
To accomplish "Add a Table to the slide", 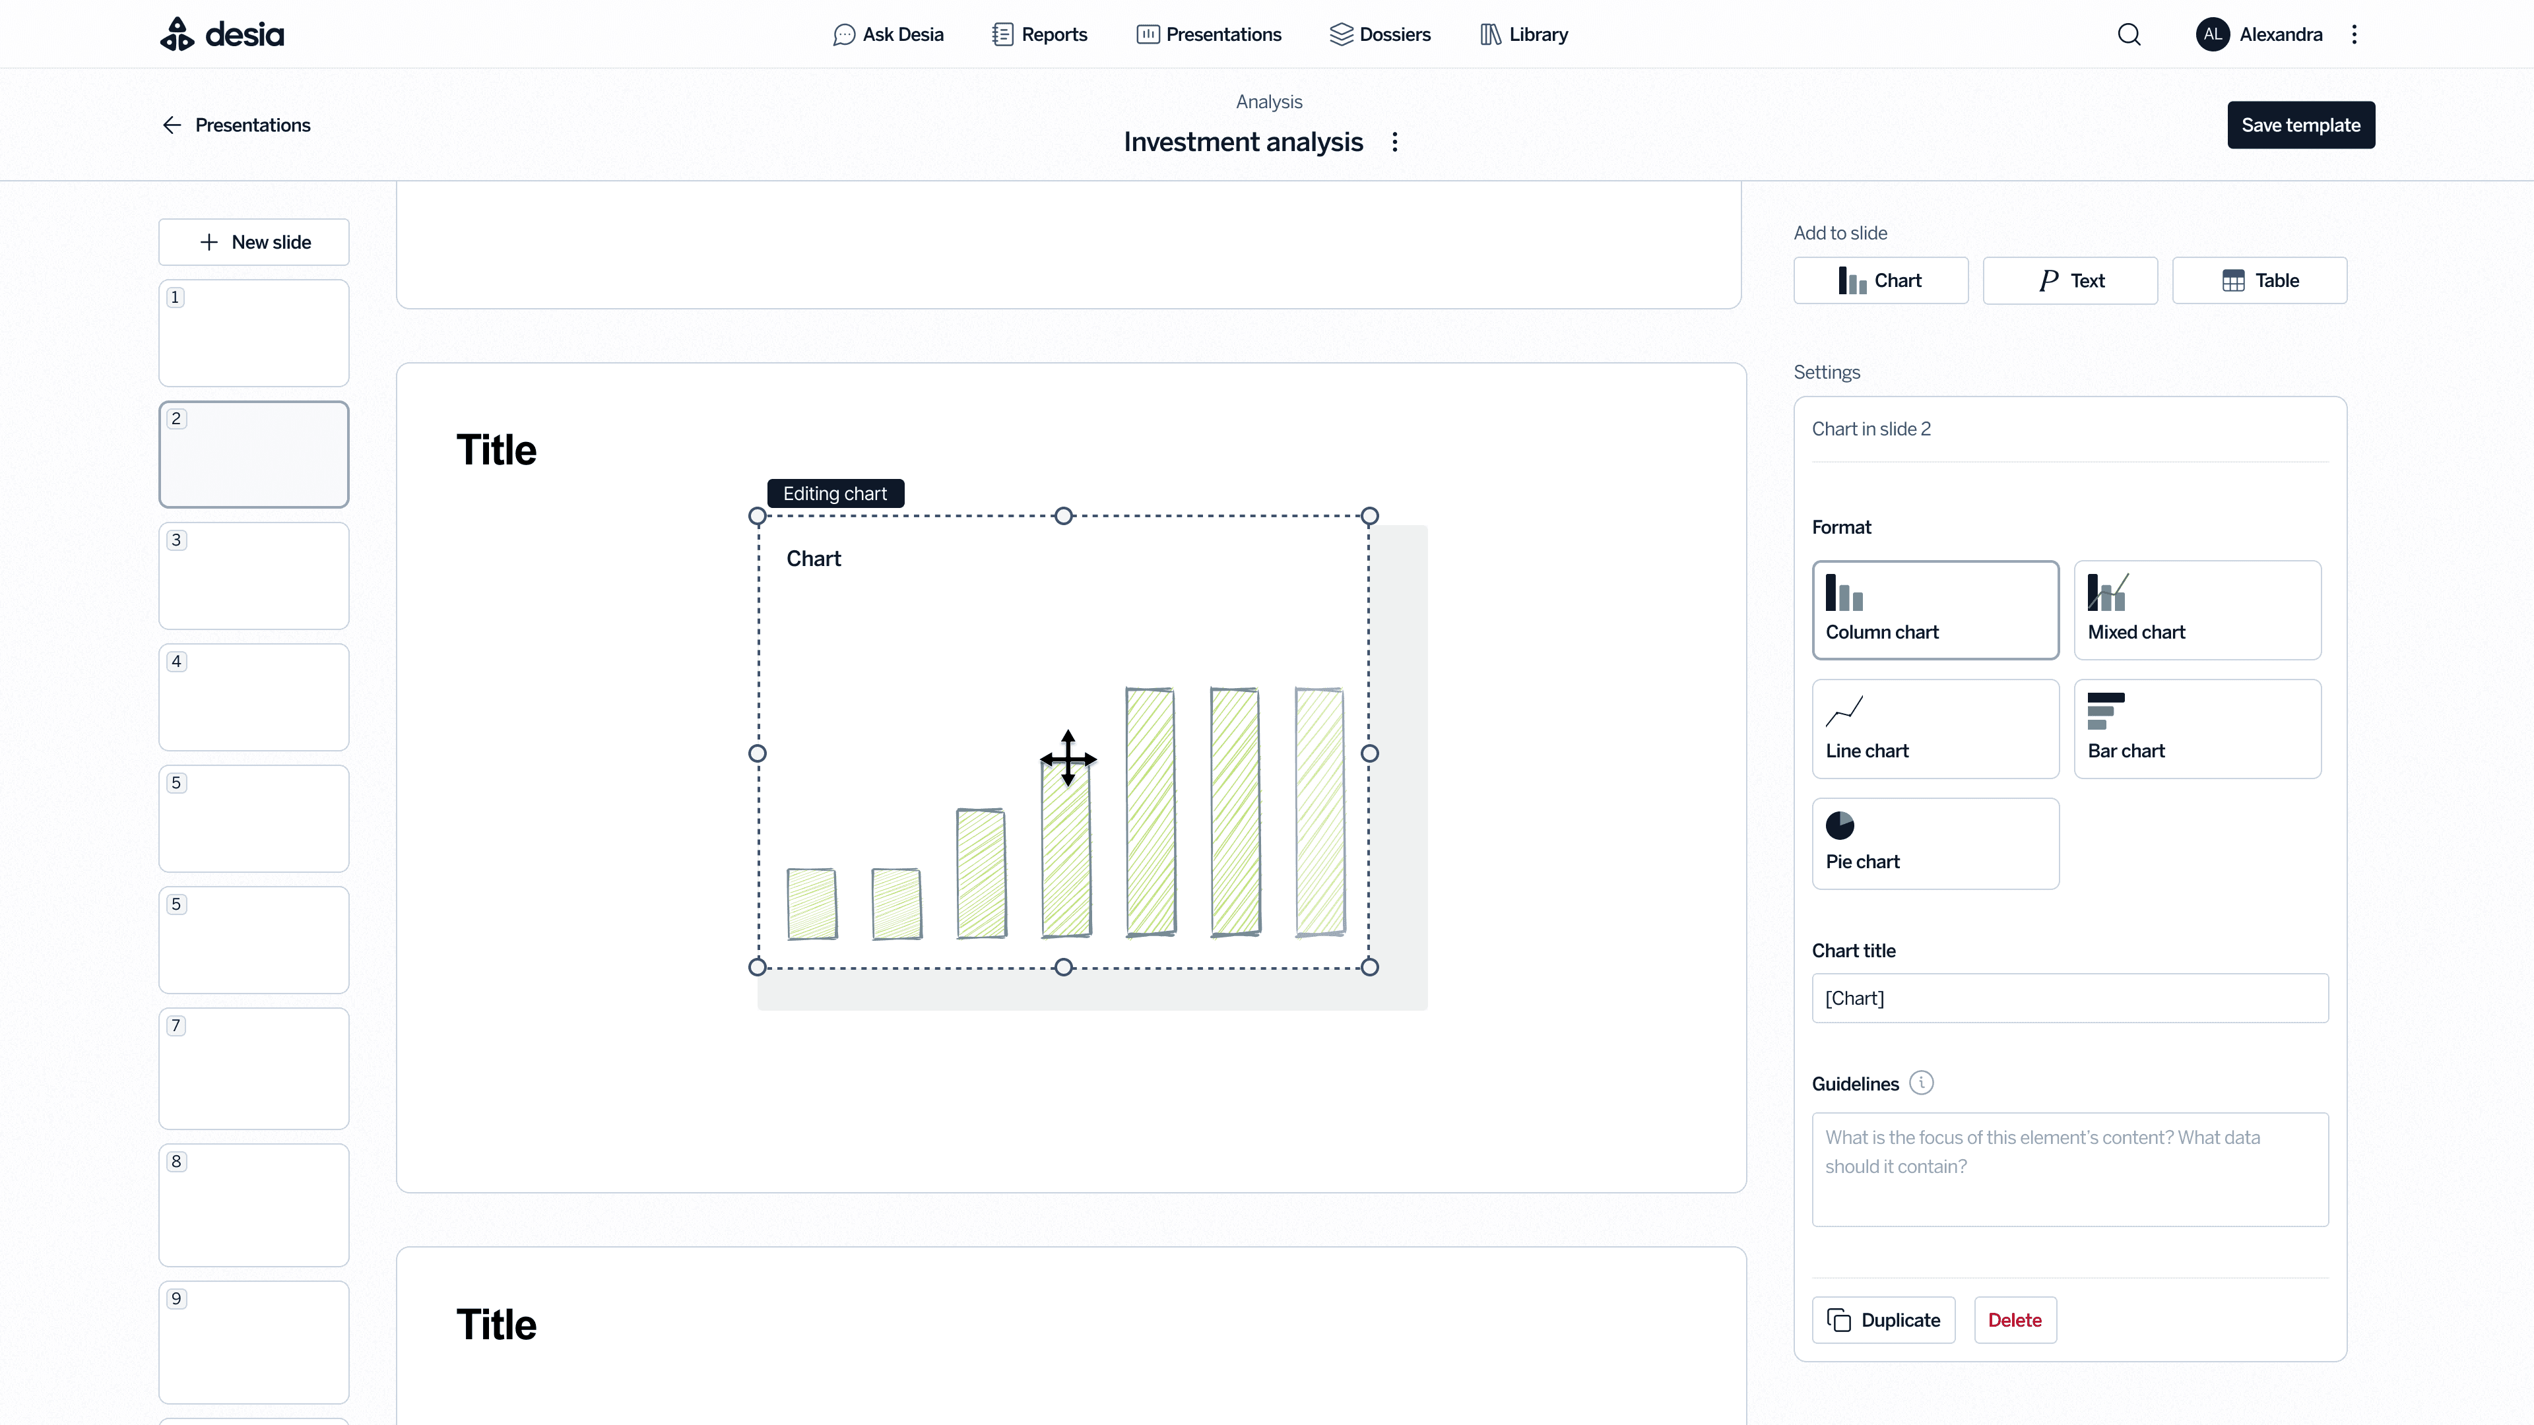I will (x=2259, y=280).
